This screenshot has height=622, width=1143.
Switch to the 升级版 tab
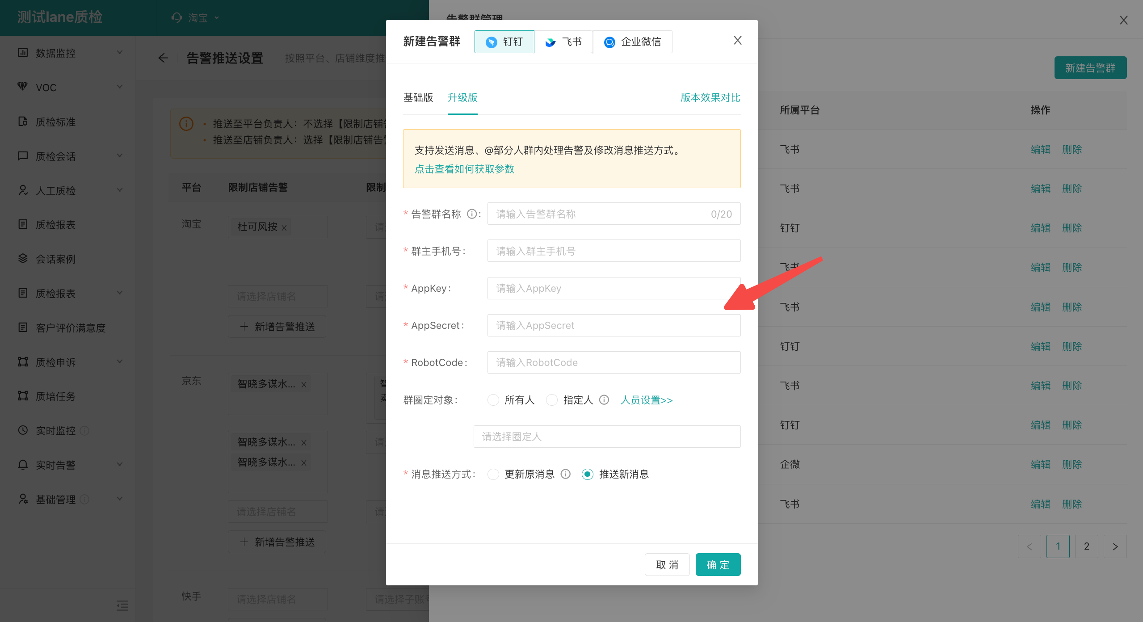pos(462,97)
